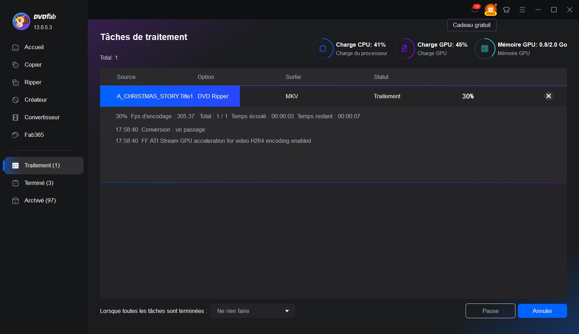This screenshot has height=334, width=579.
Task: Open notifications showing 14 unread
Action: [474, 9]
